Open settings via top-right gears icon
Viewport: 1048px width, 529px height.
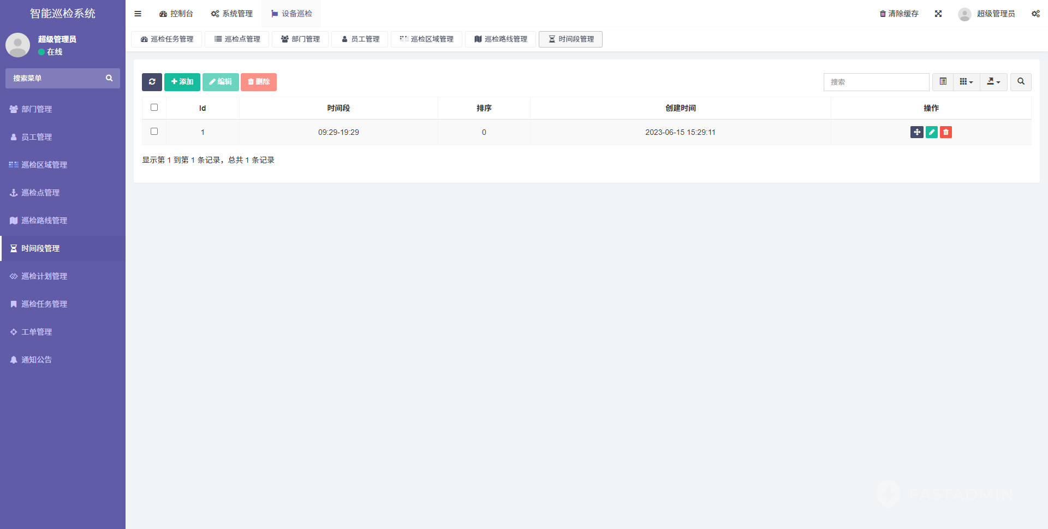coord(1035,14)
